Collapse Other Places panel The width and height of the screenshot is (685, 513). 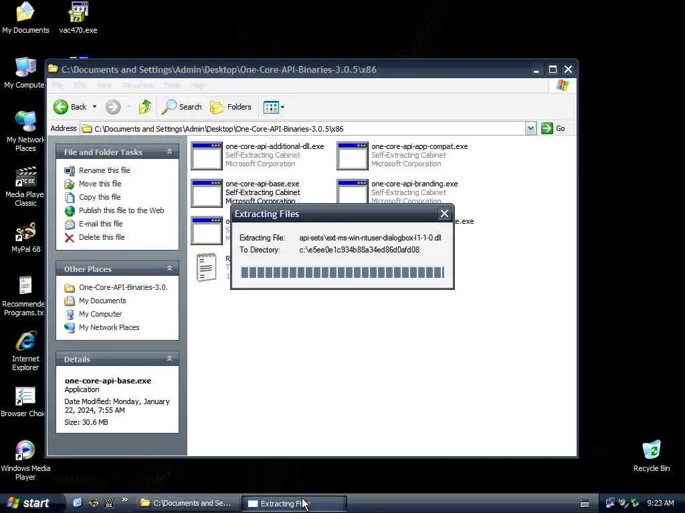[169, 269]
